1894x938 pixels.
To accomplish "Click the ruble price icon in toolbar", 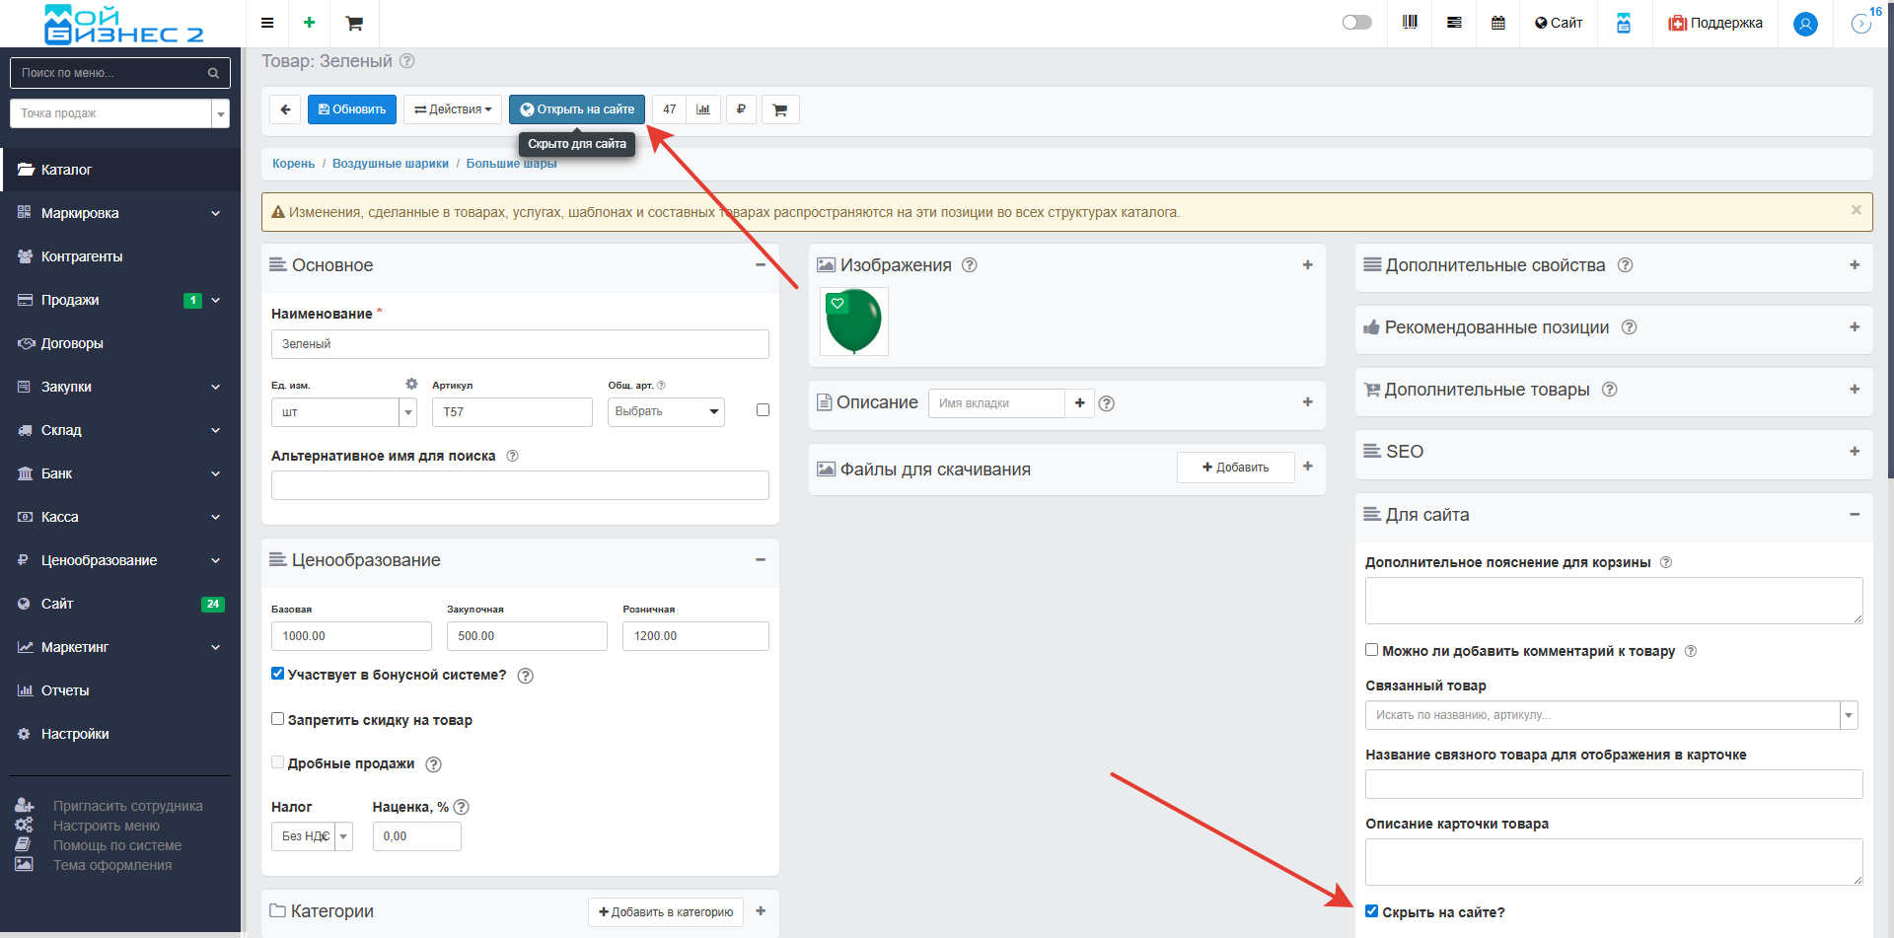I will 741,109.
